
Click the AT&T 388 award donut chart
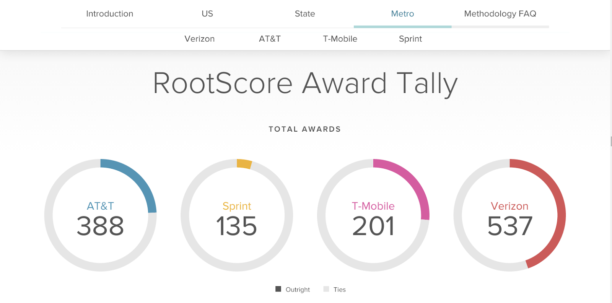click(x=101, y=215)
